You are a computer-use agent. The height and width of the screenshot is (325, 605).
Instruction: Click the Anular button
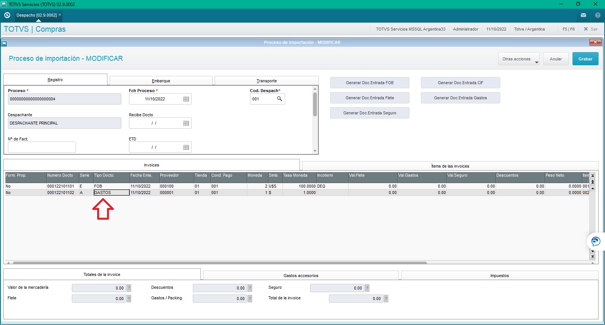(x=556, y=59)
